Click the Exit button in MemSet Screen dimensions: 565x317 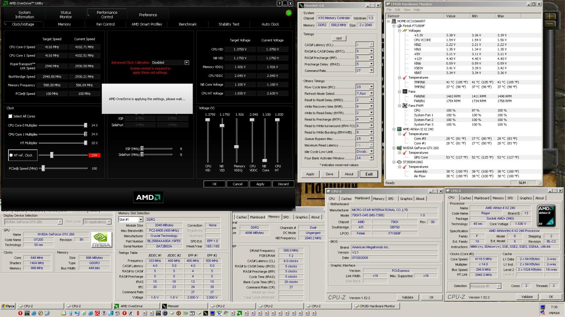[x=369, y=174]
